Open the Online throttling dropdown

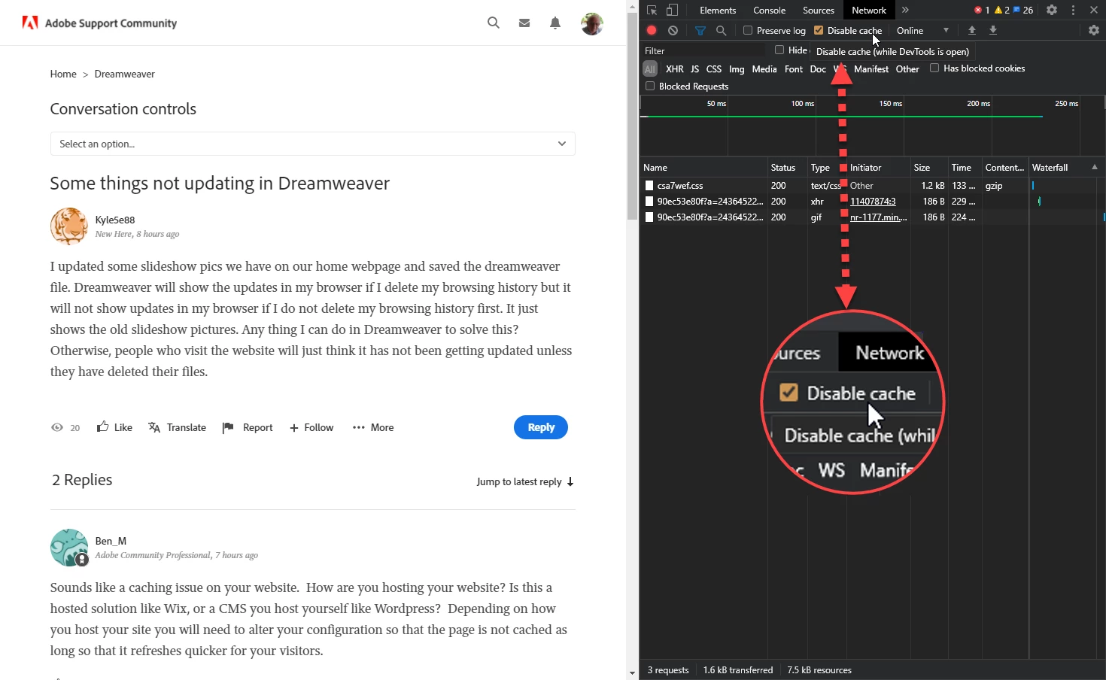922,30
